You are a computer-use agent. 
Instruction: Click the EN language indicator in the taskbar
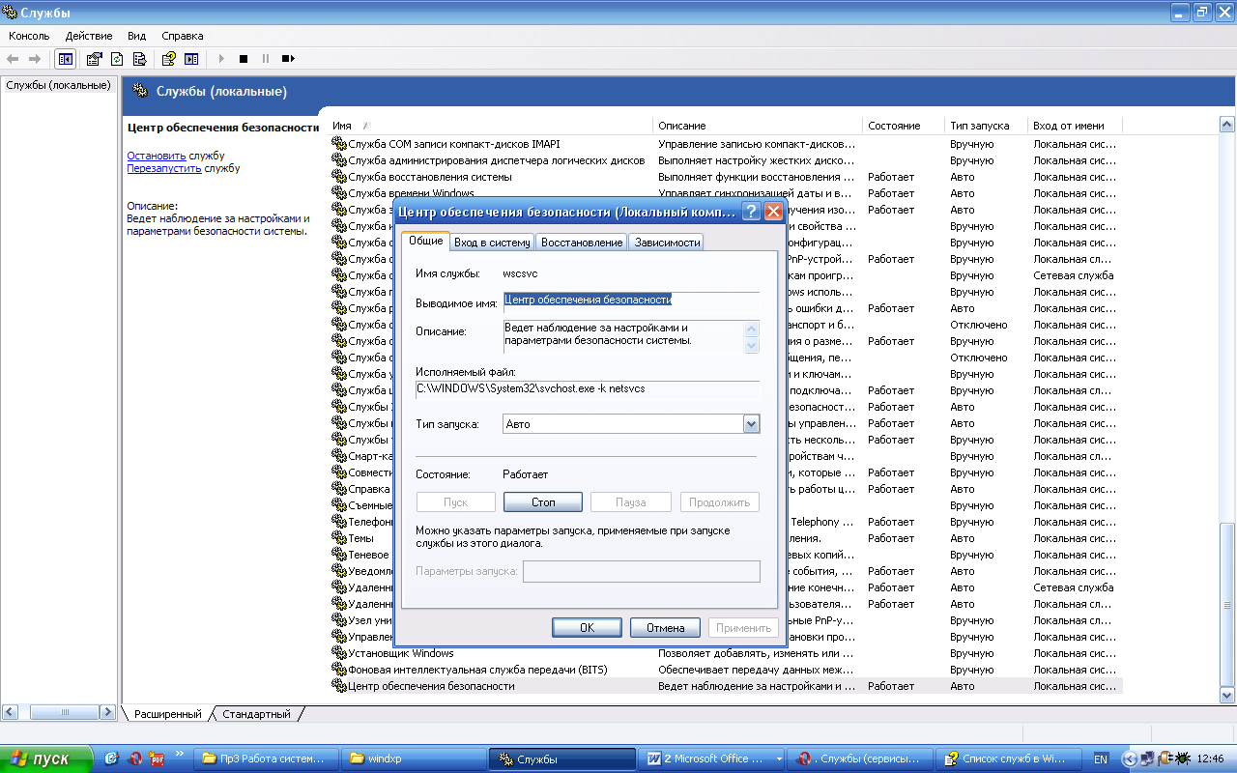point(1100,759)
